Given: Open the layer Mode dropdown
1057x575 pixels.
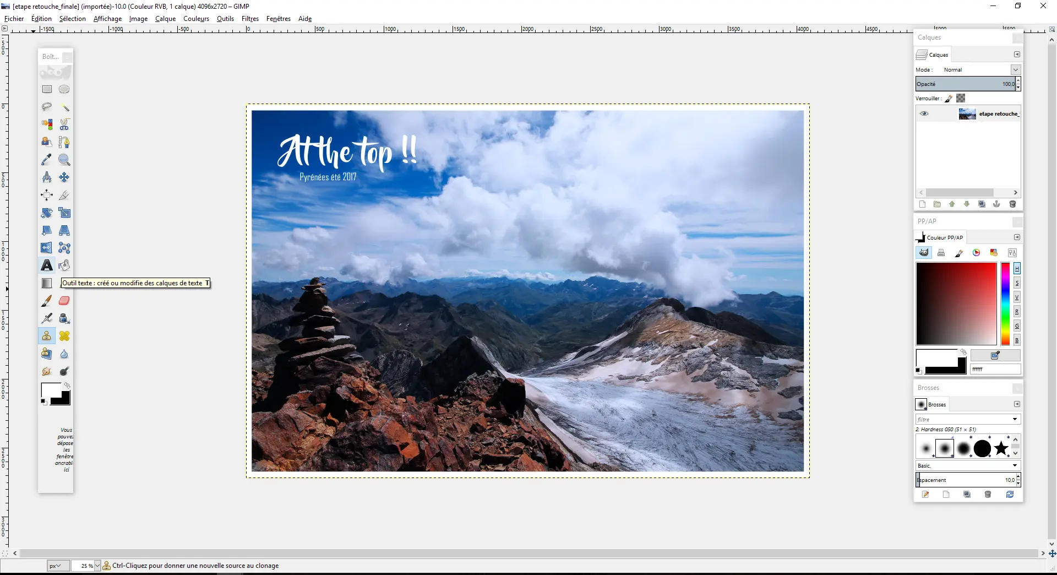Looking at the screenshot, I should [x=1016, y=69].
